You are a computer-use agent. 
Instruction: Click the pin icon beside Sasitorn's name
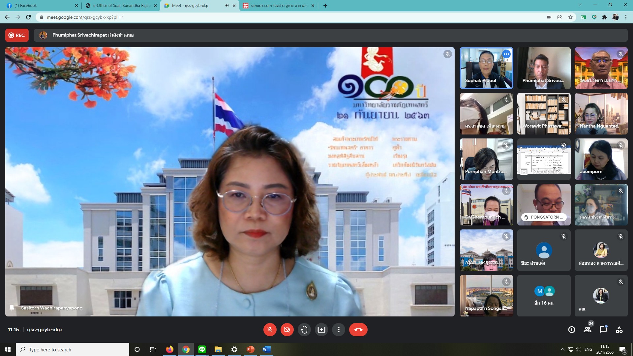pyautogui.click(x=12, y=308)
